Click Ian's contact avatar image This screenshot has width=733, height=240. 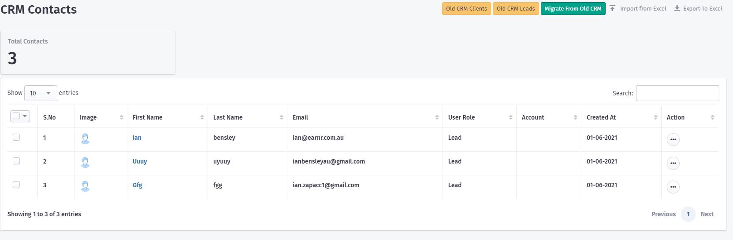pyautogui.click(x=86, y=139)
